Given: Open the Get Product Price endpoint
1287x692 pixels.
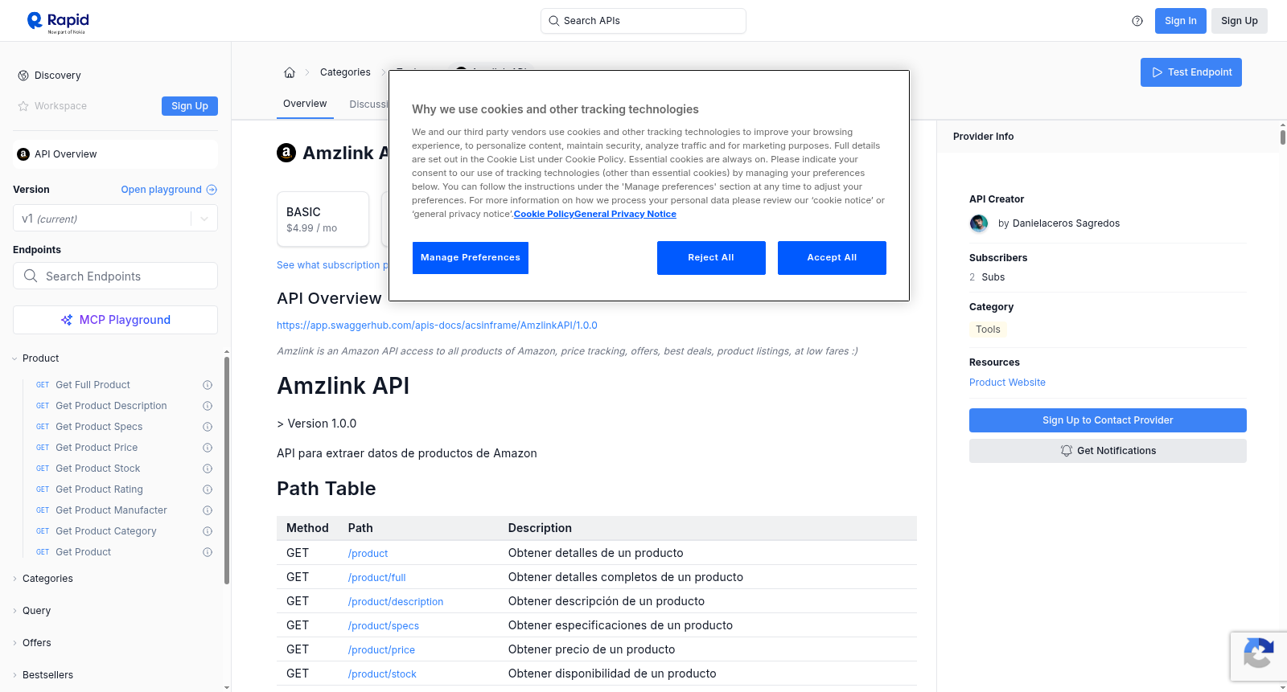Looking at the screenshot, I should point(97,448).
